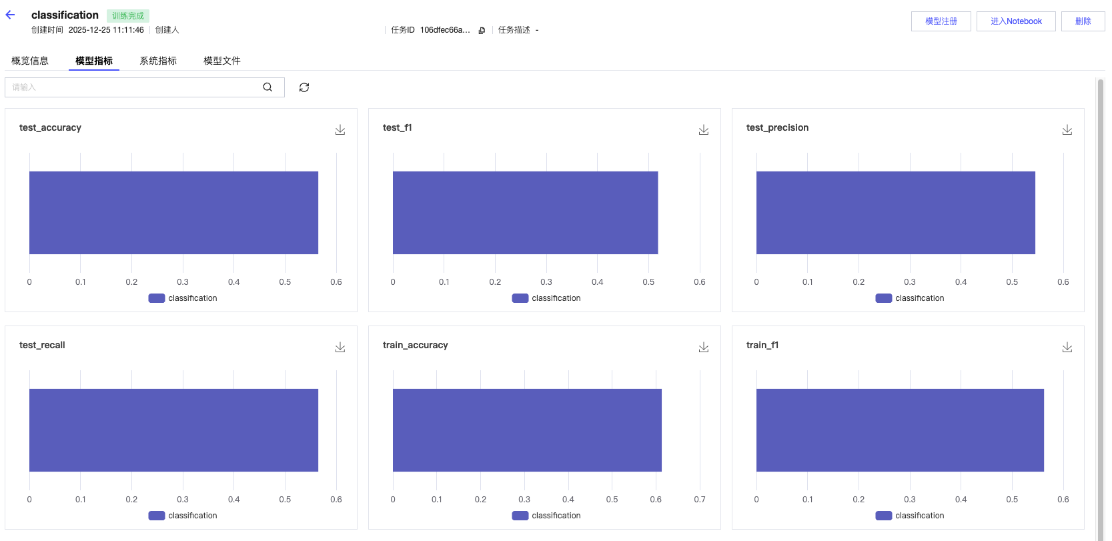
Task: Download the test_f1 chart
Action: pyautogui.click(x=704, y=129)
